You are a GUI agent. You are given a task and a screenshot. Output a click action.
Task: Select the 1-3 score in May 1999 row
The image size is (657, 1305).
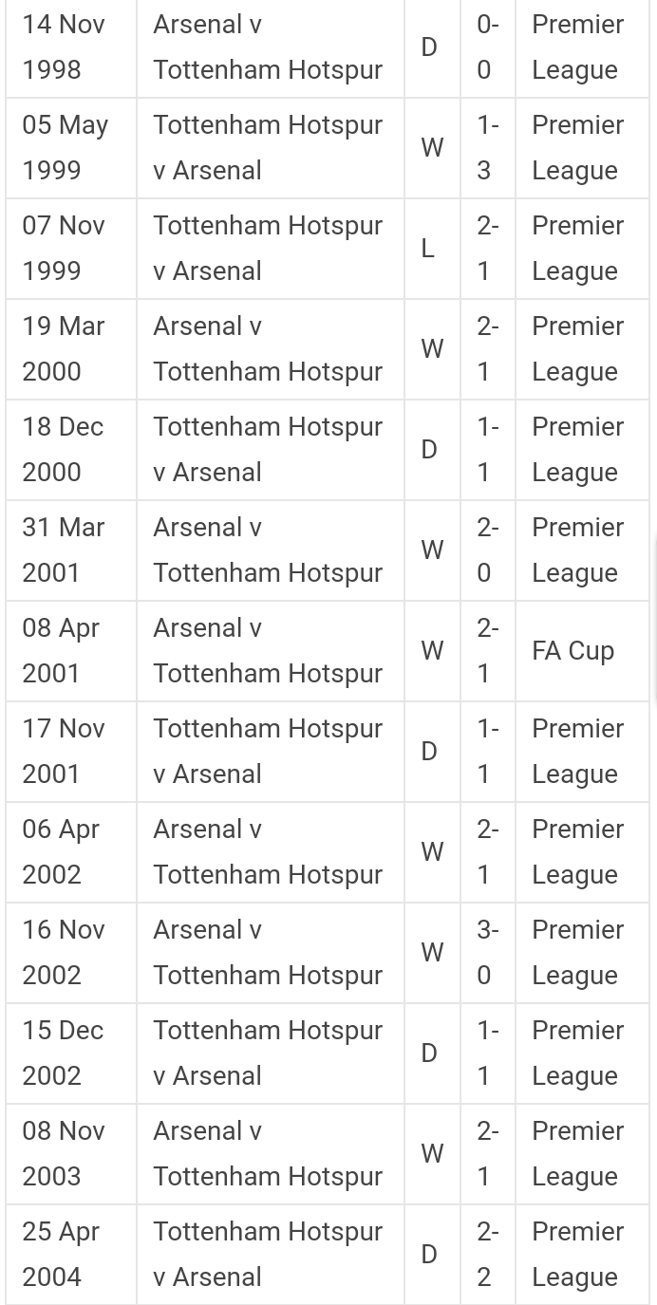486,148
